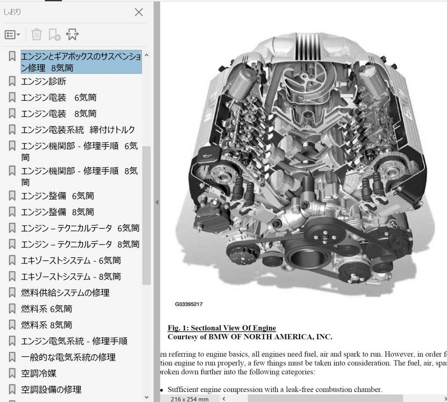Screen dimensions: 447x402
Task: Click bookmark icon beside 一般的な電気系統の修理
Action: pos(12,357)
